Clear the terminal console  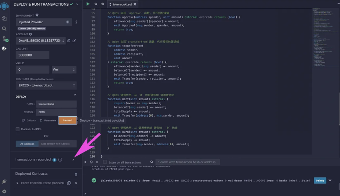point(91,162)
